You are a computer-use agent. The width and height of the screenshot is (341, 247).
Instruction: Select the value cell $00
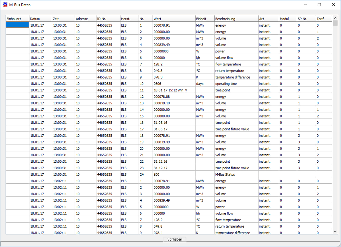[174, 175]
